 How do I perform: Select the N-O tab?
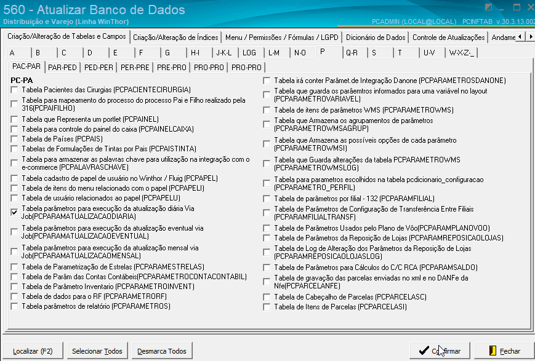(304, 53)
